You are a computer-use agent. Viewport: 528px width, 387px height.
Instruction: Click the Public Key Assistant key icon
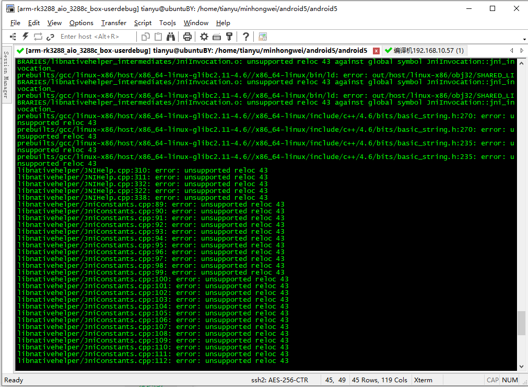coord(229,37)
